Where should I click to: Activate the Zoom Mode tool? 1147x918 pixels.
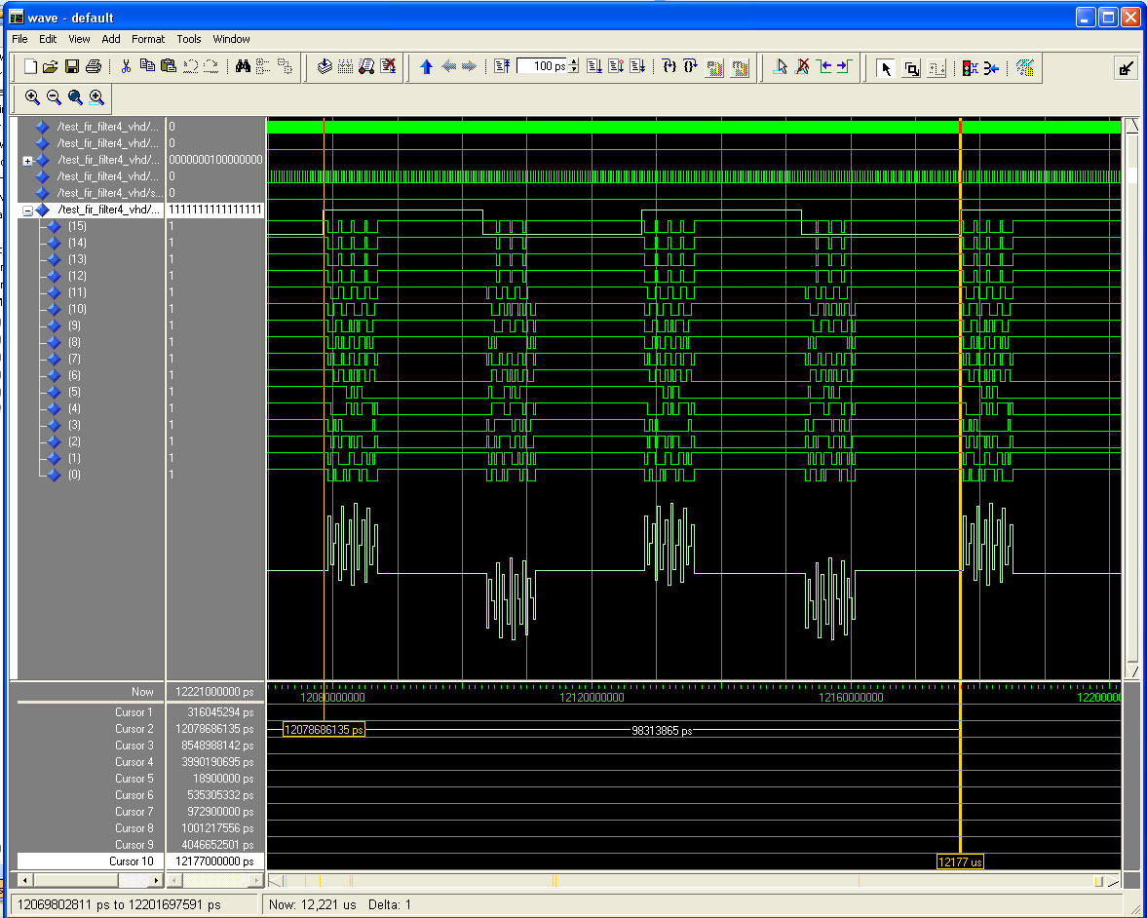[911, 69]
